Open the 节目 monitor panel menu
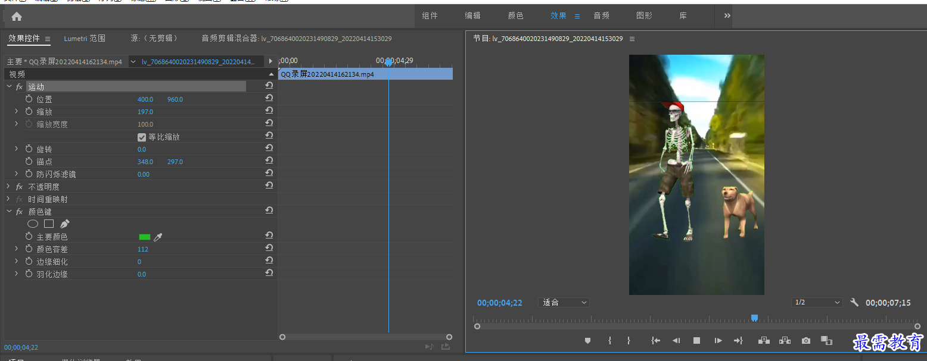This screenshot has width=927, height=361. coord(632,39)
